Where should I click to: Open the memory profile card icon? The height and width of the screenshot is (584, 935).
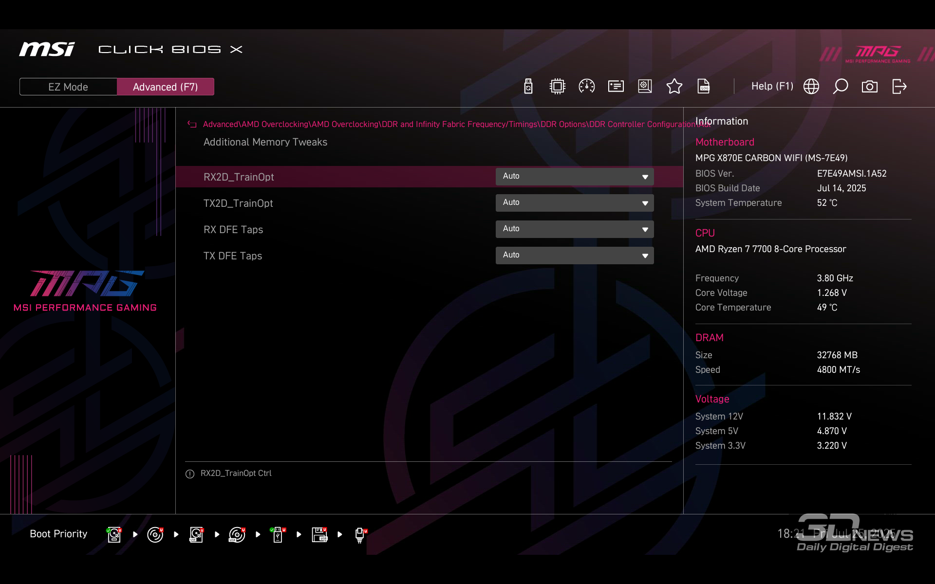point(616,87)
